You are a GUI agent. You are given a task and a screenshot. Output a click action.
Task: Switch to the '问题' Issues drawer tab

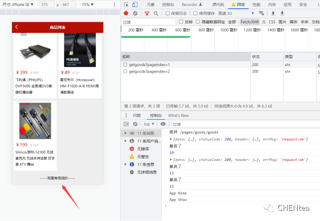tap(137, 116)
